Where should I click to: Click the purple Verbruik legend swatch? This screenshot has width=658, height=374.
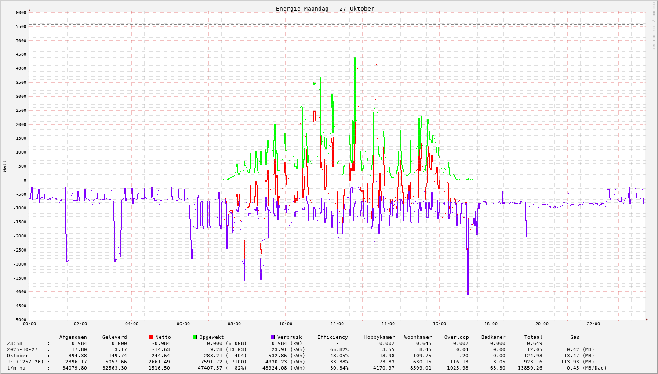273,337
